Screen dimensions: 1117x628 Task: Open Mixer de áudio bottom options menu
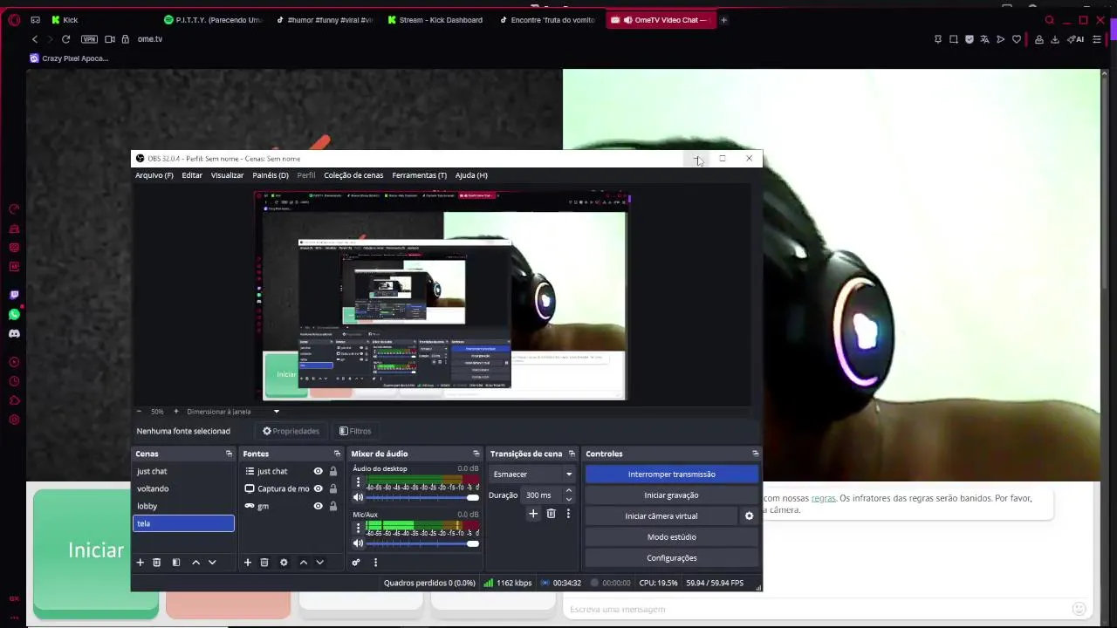point(375,563)
